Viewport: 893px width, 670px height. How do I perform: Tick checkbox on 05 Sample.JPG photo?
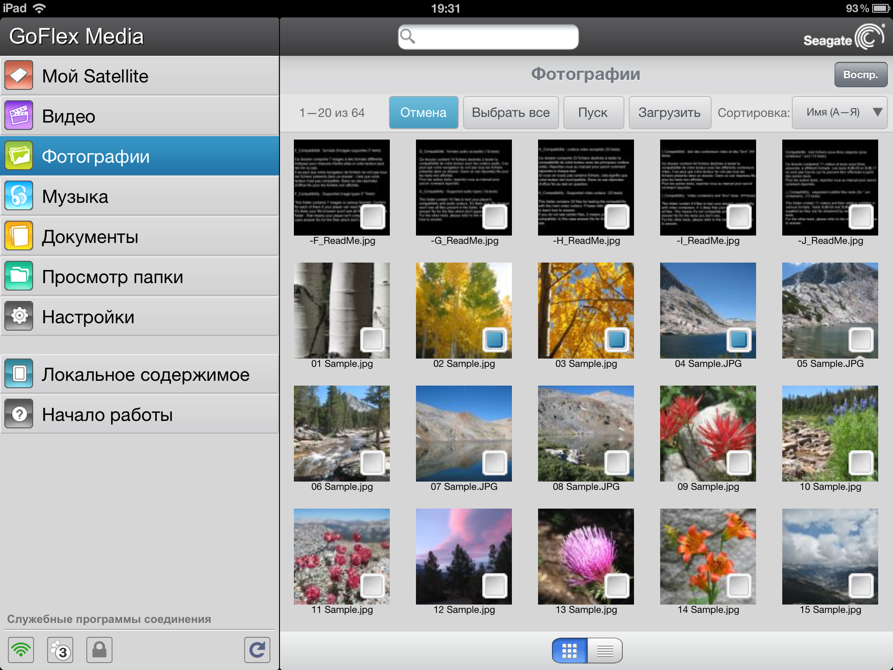pos(861,339)
